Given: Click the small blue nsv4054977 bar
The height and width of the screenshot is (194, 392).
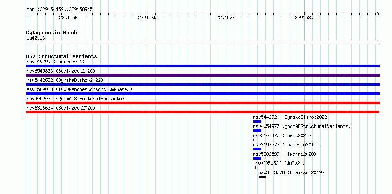Looking at the screenshot, I should [x=257, y=131].
